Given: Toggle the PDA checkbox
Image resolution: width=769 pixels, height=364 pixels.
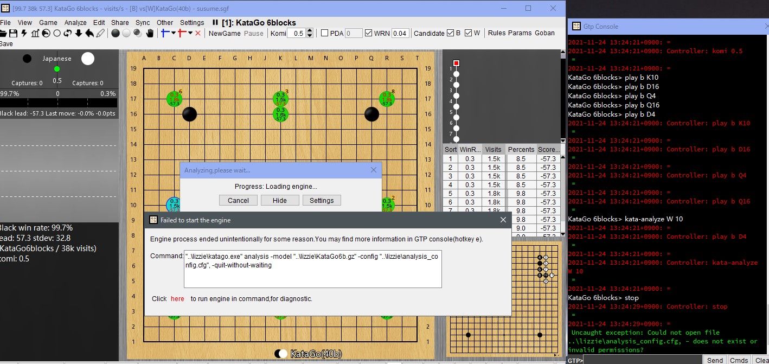Looking at the screenshot, I should [x=325, y=33].
